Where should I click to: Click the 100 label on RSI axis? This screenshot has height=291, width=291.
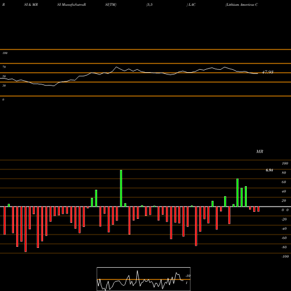point(5,53)
